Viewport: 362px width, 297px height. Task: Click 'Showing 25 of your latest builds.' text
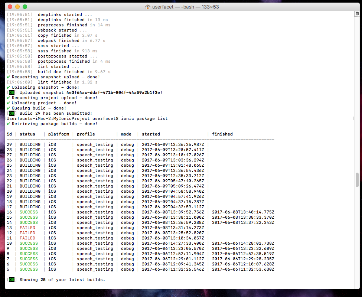coord(62,280)
